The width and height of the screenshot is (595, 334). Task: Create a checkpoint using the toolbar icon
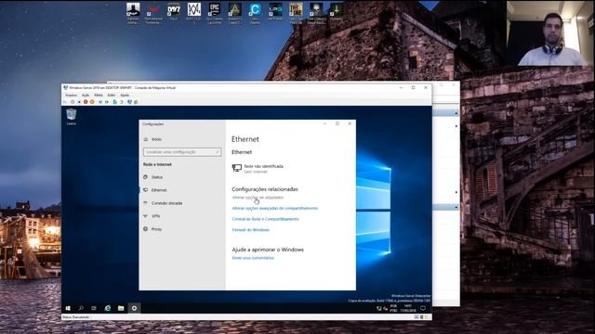pyautogui.click(x=114, y=102)
